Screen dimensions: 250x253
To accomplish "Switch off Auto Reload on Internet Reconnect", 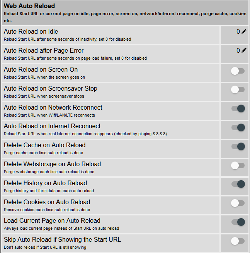I will 238,127.
